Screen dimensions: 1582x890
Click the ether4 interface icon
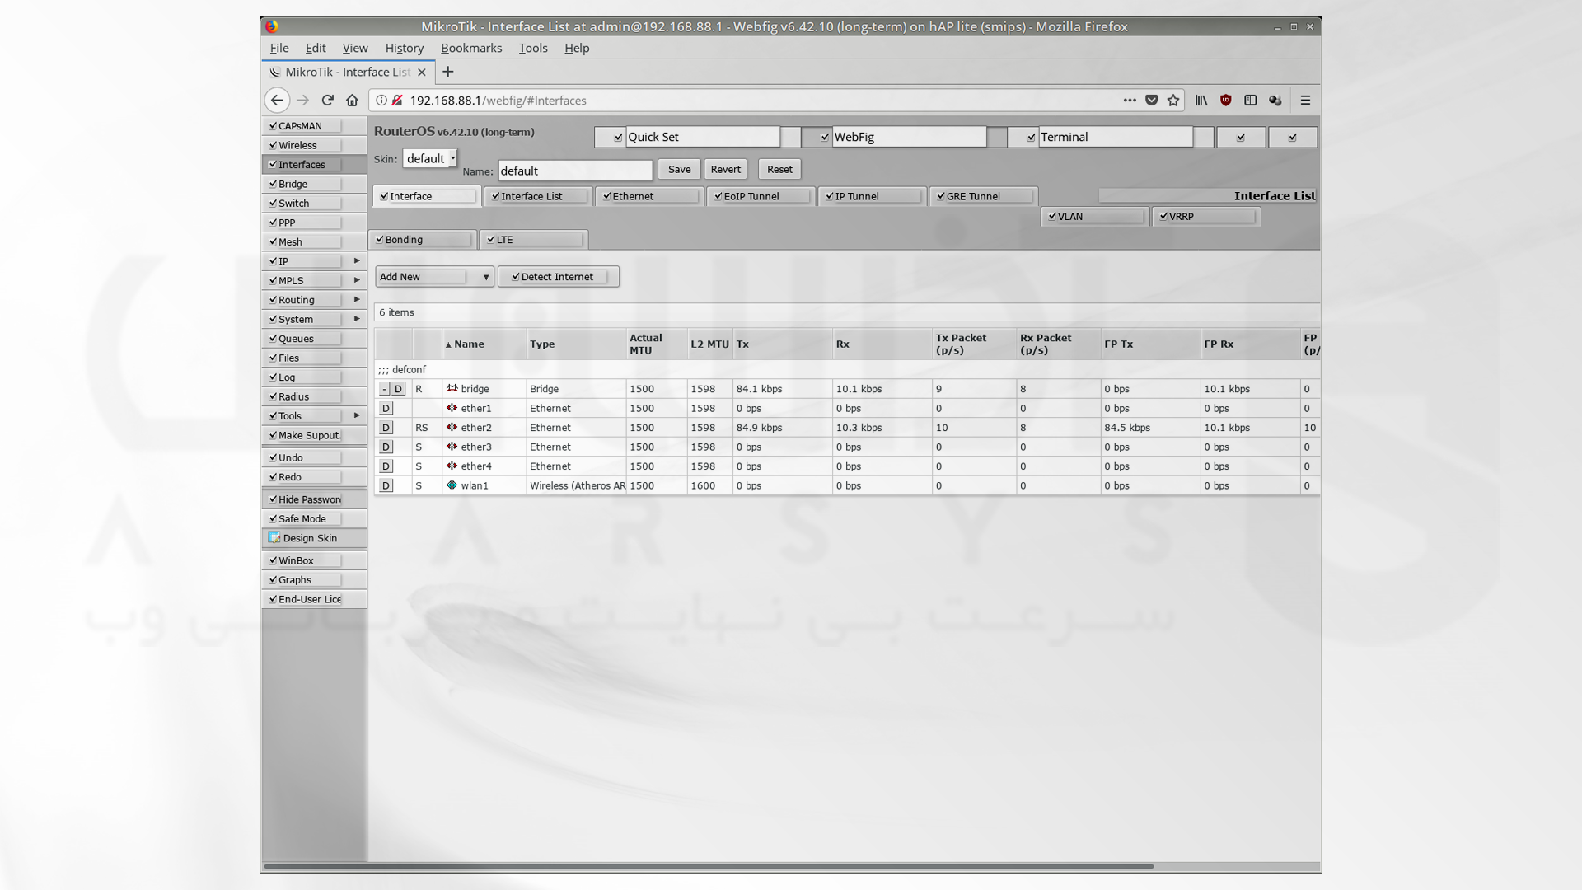[452, 466]
